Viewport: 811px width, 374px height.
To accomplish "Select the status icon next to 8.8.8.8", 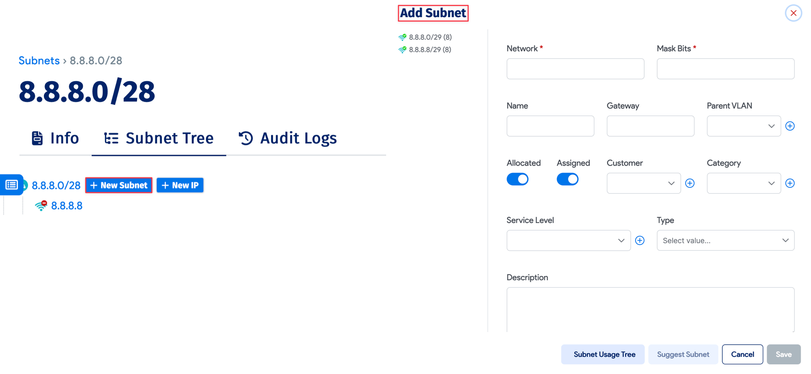I will [41, 205].
